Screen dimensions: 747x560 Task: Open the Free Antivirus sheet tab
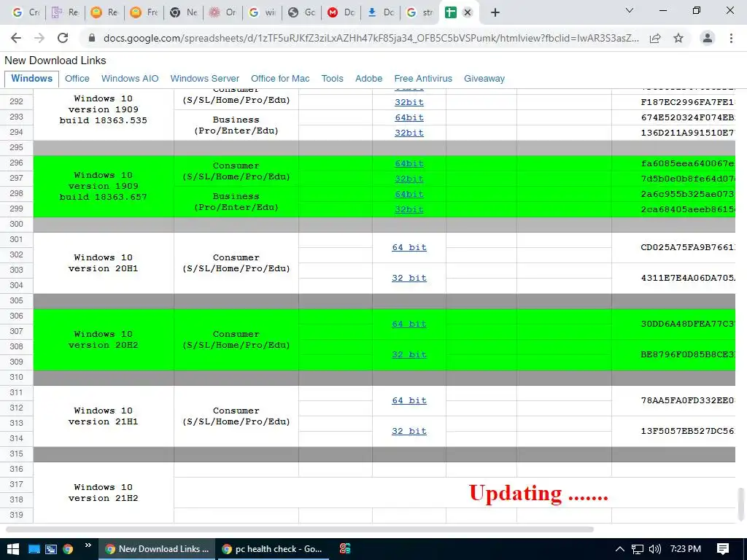click(x=423, y=79)
